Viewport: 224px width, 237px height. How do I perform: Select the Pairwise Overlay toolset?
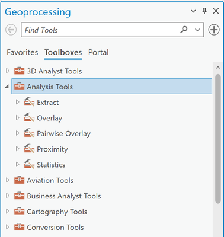click(x=64, y=134)
